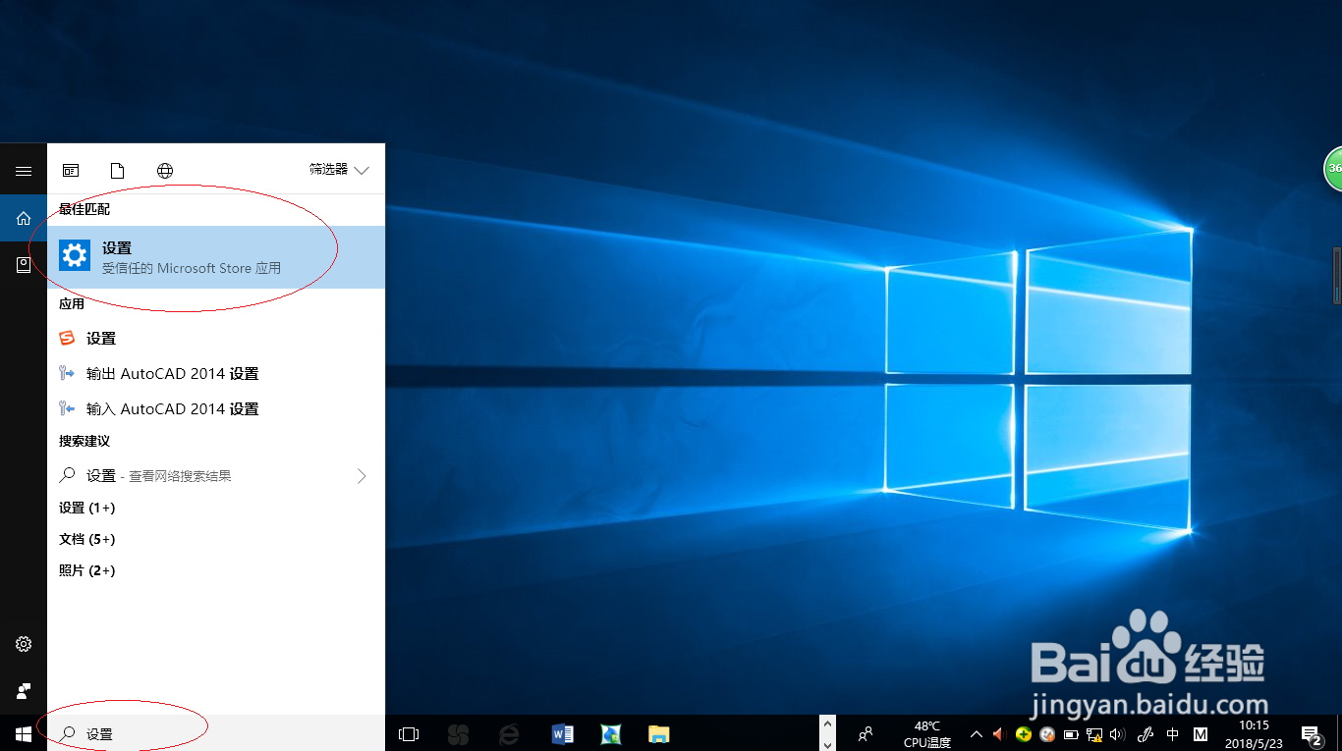Open the gear settings icon in search sidebar
Image resolution: width=1342 pixels, height=751 pixels.
click(24, 644)
